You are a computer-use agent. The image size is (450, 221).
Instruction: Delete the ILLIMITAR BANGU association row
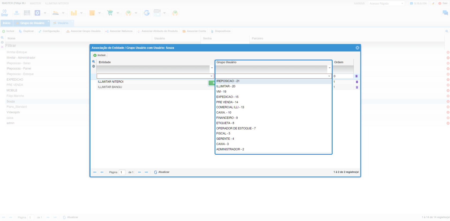point(357,87)
